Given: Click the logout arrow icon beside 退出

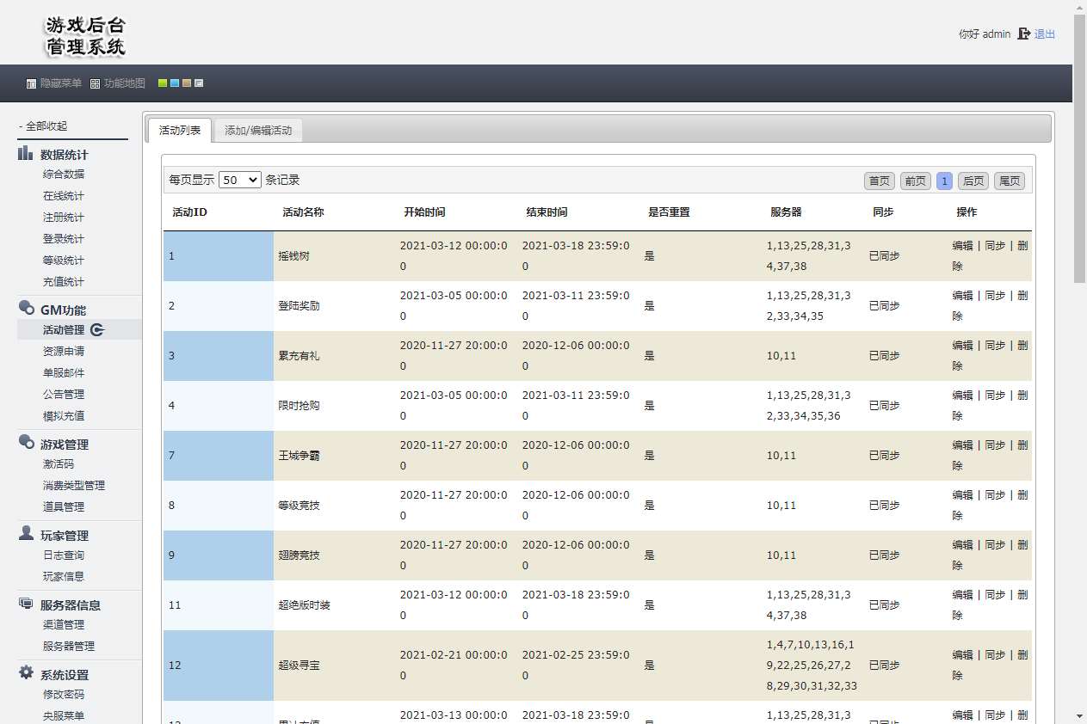Looking at the screenshot, I should point(1023,34).
